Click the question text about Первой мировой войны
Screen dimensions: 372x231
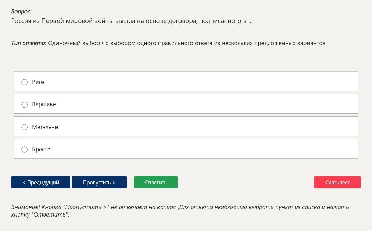132,21
